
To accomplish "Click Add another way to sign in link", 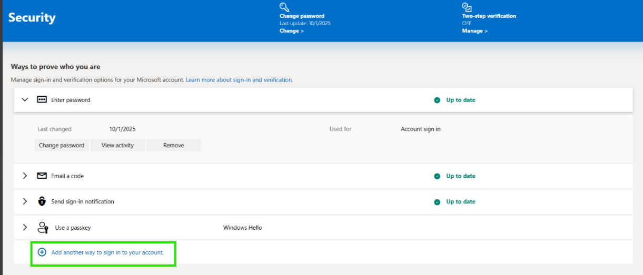I will [x=107, y=252].
